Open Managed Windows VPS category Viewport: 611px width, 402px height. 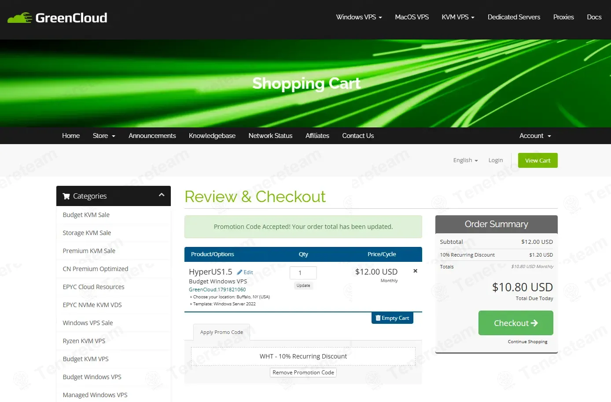pos(114,394)
